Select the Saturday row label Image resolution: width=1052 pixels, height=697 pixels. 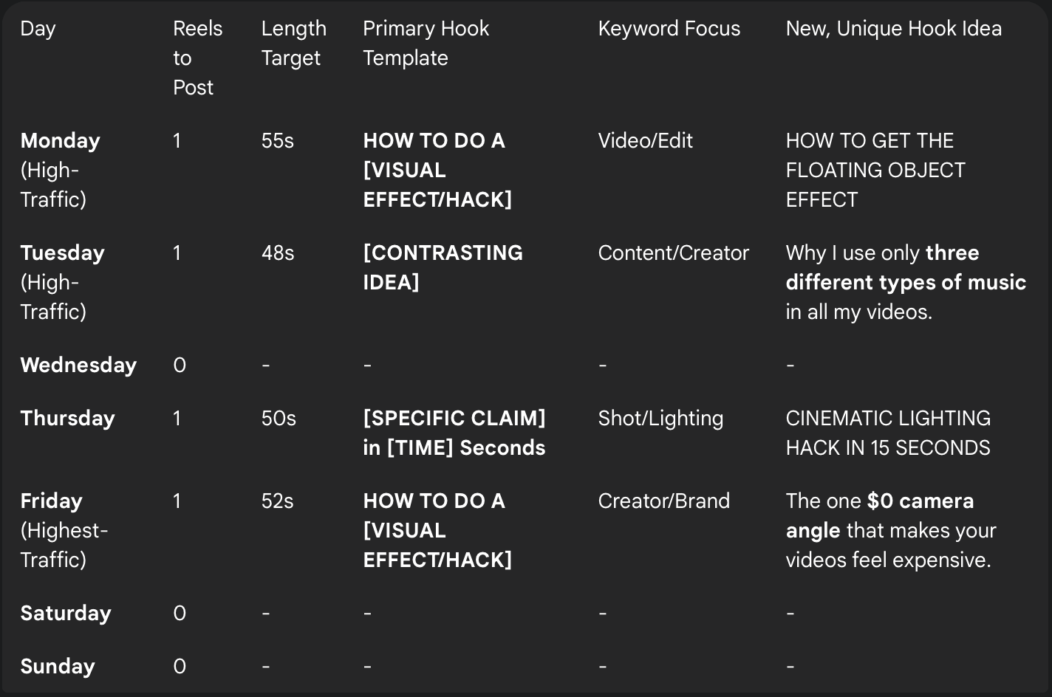[x=66, y=613]
